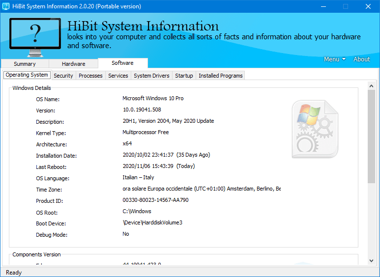
Task: Open the About link
Action: 361,59
